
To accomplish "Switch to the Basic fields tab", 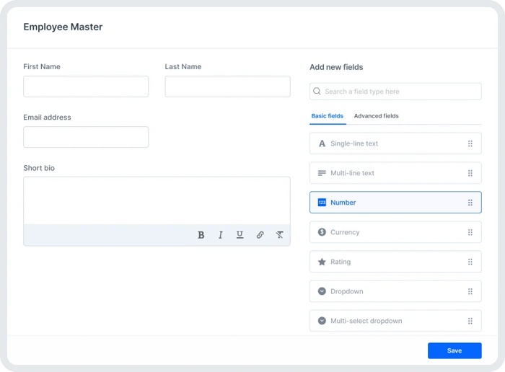I will [x=328, y=116].
